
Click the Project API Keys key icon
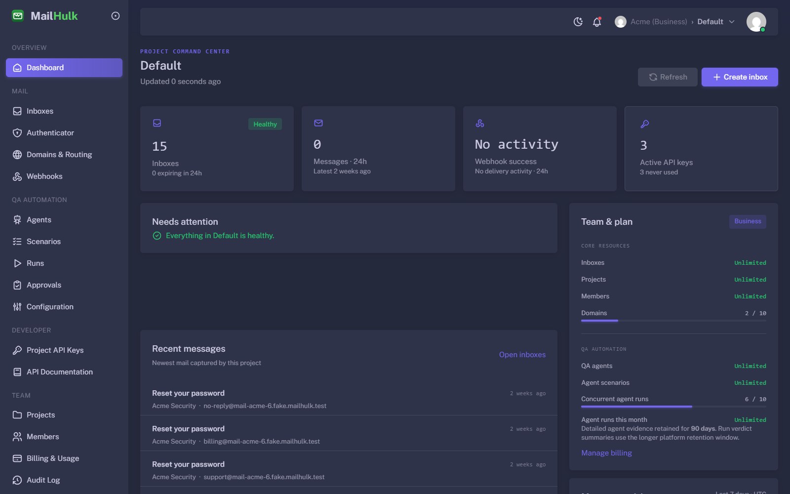[x=17, y=350]
